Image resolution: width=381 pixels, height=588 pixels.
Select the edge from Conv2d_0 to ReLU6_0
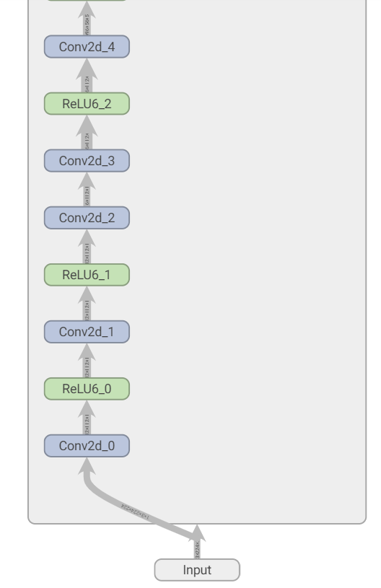click(x=87, y=418)
